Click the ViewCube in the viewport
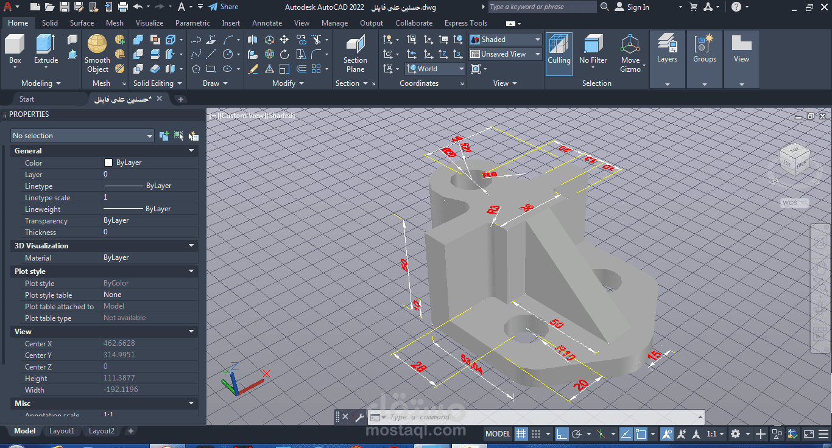 coord(794,161)
